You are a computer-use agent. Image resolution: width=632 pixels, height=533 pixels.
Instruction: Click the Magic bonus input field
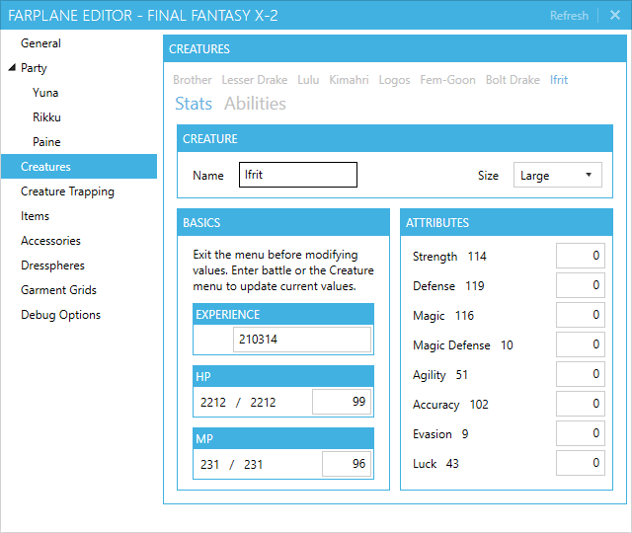tap(581, 315)
